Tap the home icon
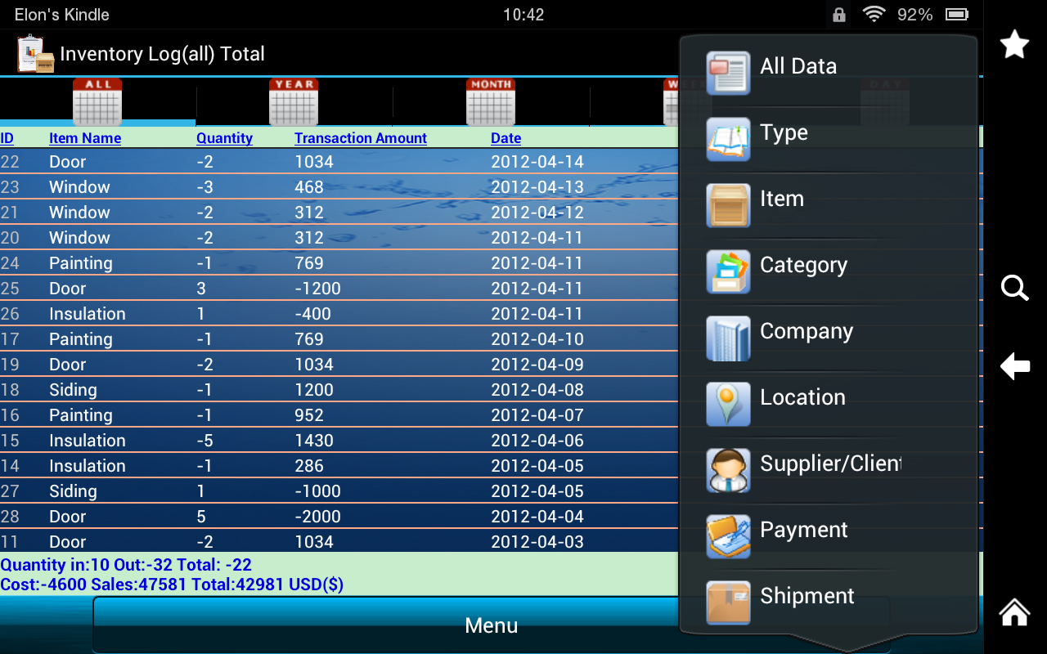 pos(1015,611)
